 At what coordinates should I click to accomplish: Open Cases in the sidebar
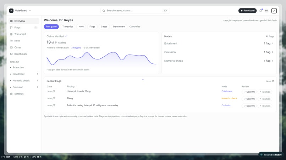[x=24, y=47]
